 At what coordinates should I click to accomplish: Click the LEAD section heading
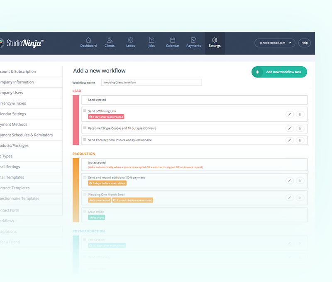pos(77,91)
